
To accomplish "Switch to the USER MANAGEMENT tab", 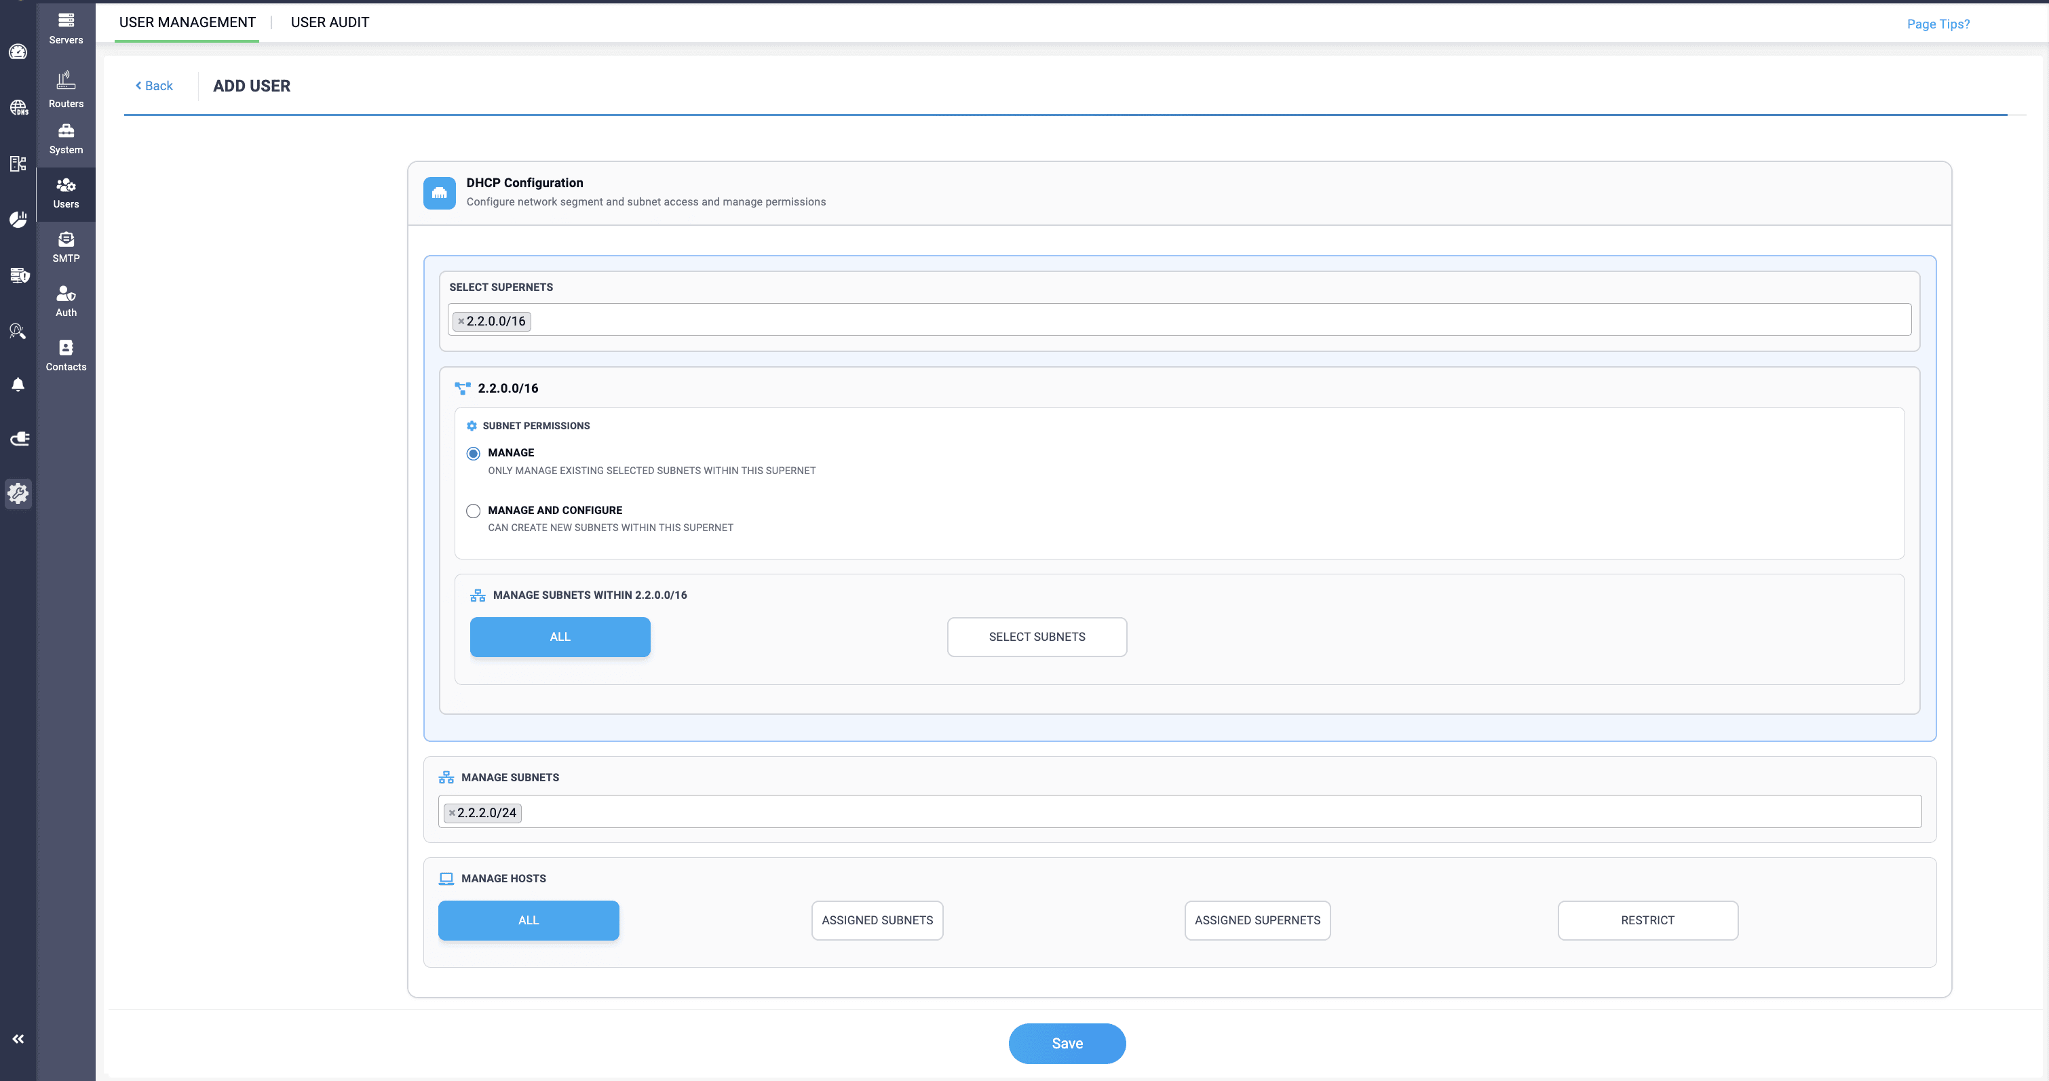I will (x=186, y=22).
